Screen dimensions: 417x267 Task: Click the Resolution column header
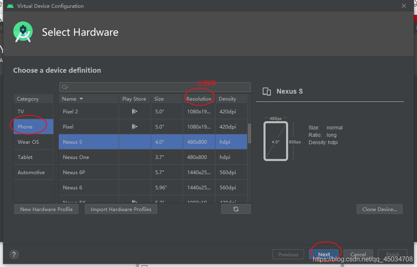[x=199, y=99]
